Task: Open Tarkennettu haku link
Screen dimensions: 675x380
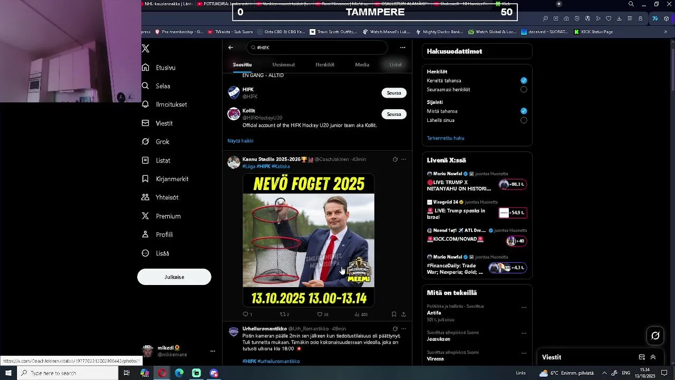Action: pyautogui.click(x=446, y=138)
